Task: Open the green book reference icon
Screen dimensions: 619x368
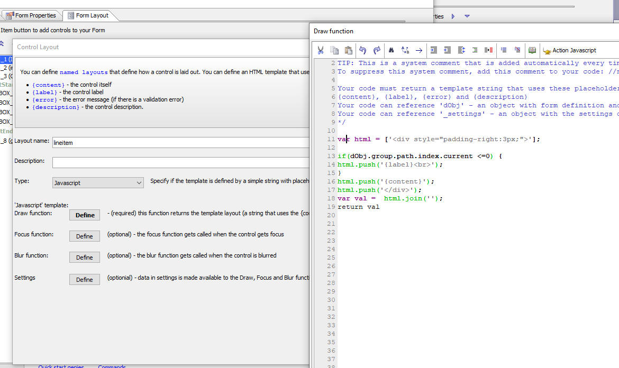Action: click(532, 50)
